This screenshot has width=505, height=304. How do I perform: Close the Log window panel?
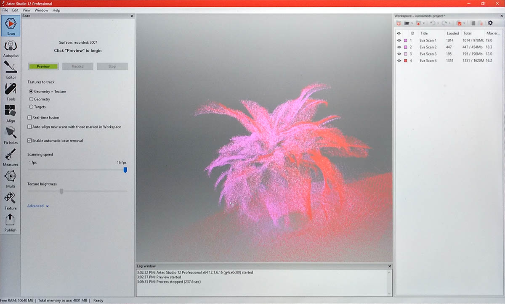click(x=389, y=266)
